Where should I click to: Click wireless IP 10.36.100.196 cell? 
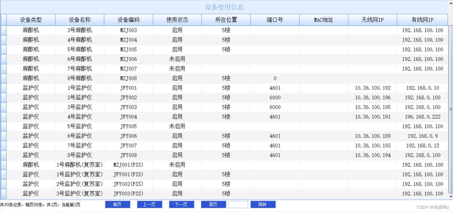[x=373, y=97]
